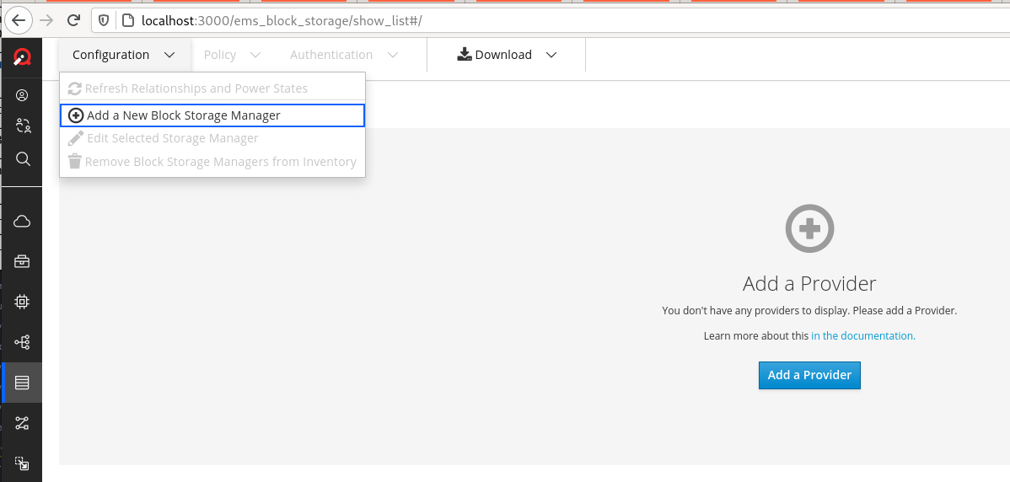The height and width of the screenshot is (482, 1010).
Task: Open the user profile sidebar icon
Action: click(x=22, y=95)
